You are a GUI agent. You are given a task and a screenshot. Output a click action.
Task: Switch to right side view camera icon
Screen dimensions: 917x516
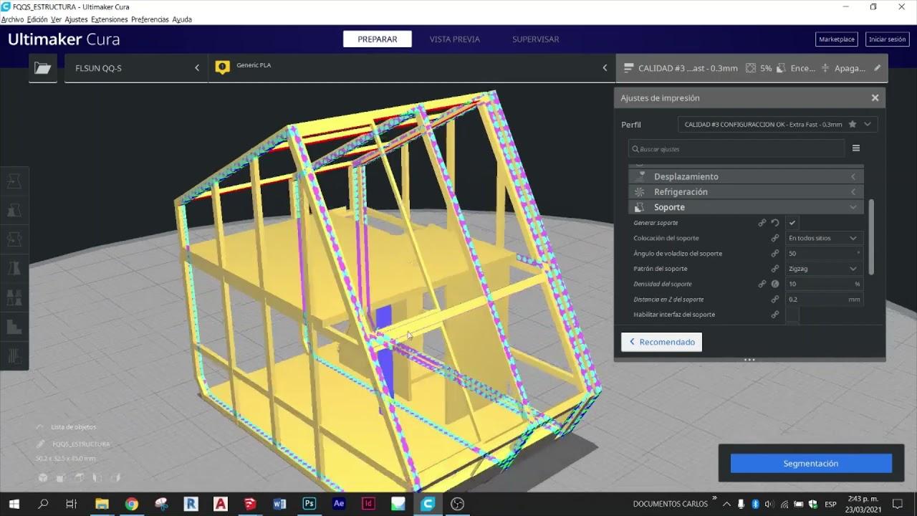pyautogui.click(x=115, y=478)
